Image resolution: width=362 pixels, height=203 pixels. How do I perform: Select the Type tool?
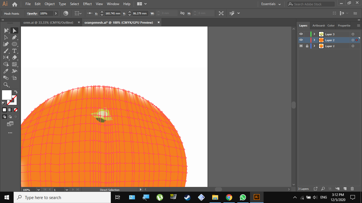coord(14,51)
